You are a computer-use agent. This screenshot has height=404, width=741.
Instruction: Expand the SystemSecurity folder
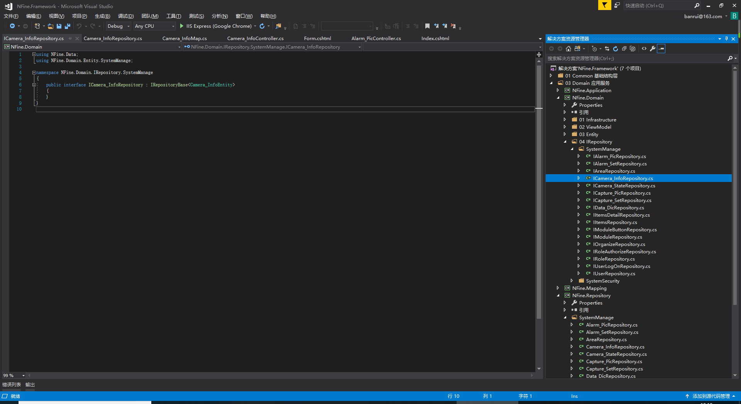(572, 281)
